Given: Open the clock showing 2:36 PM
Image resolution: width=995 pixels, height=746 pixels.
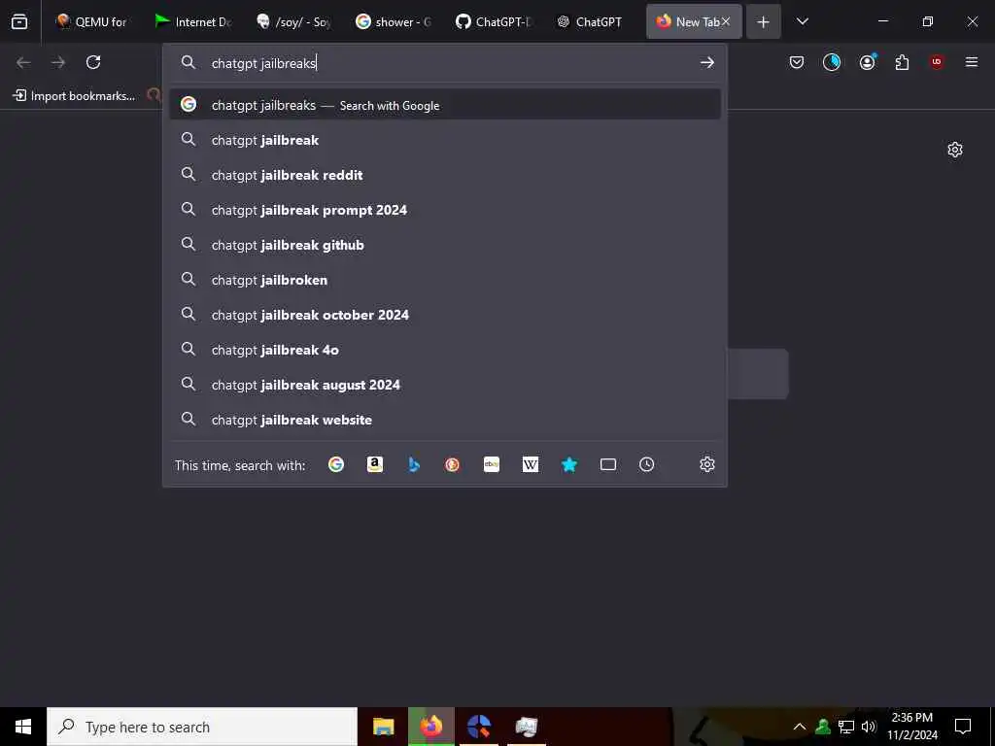Looking at the screenshot, I should [911, 727].
